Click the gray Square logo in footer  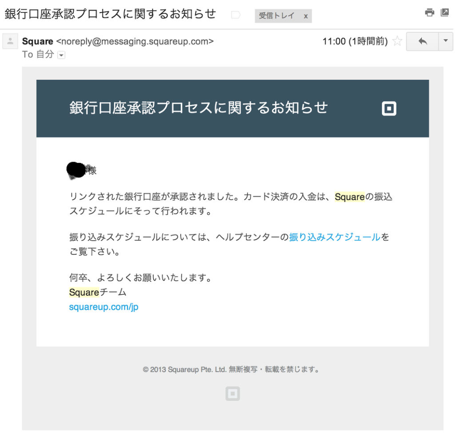tap(233, 393)
